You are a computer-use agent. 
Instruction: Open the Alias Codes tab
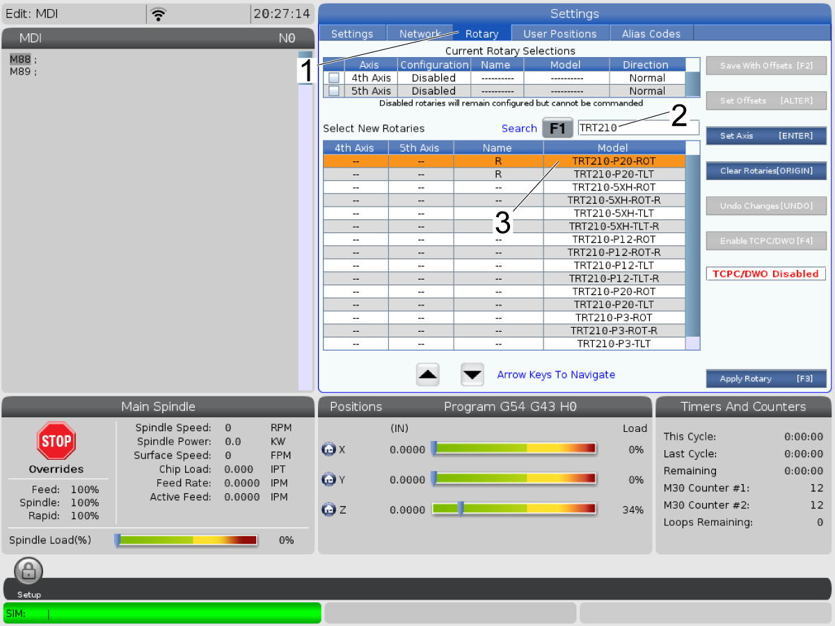pyautogui.click(x=651, y=33)
